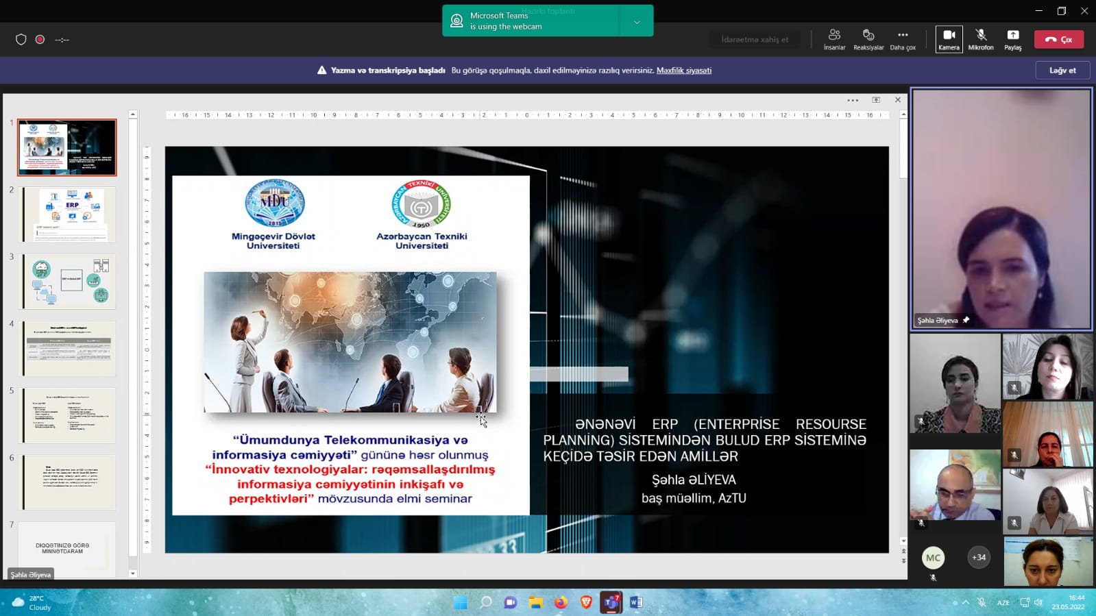Open Windows Search on the taskbar
The height and width of the screenshot is (616, 1096).
pyautogui.click(x=485, y=602)
